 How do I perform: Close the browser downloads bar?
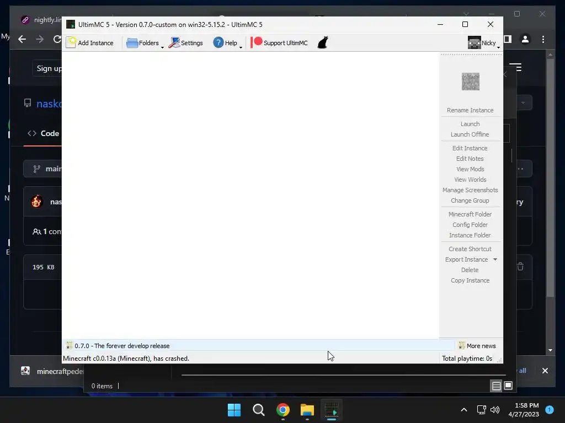pyautogui.click(x=545, y=371)
